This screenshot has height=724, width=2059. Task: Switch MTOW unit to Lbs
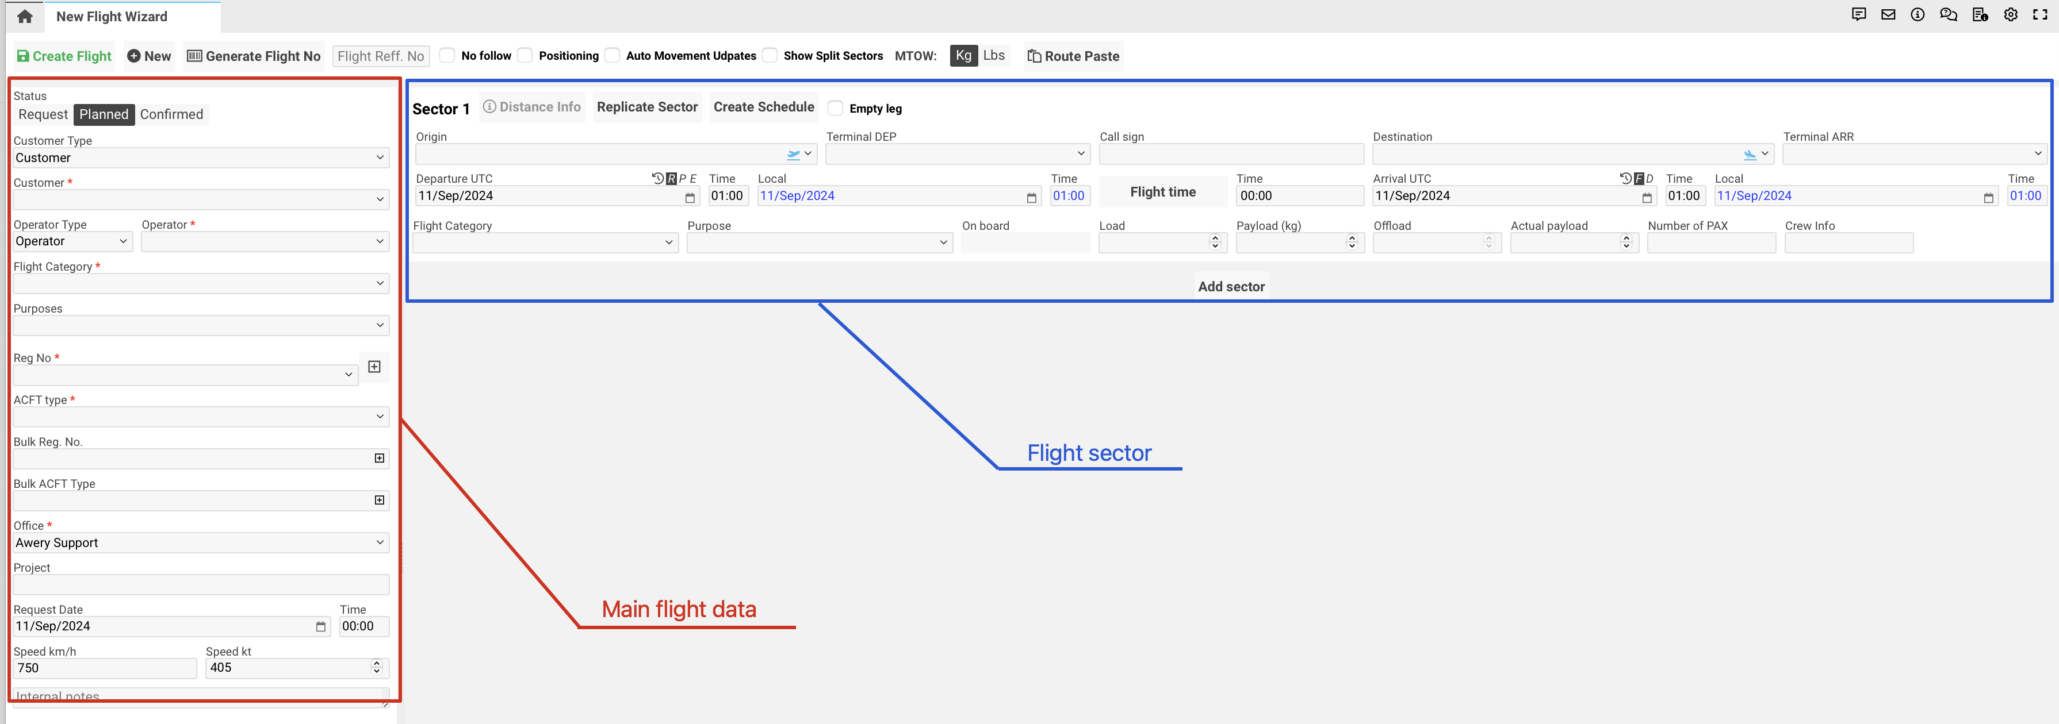coord(993,55)
